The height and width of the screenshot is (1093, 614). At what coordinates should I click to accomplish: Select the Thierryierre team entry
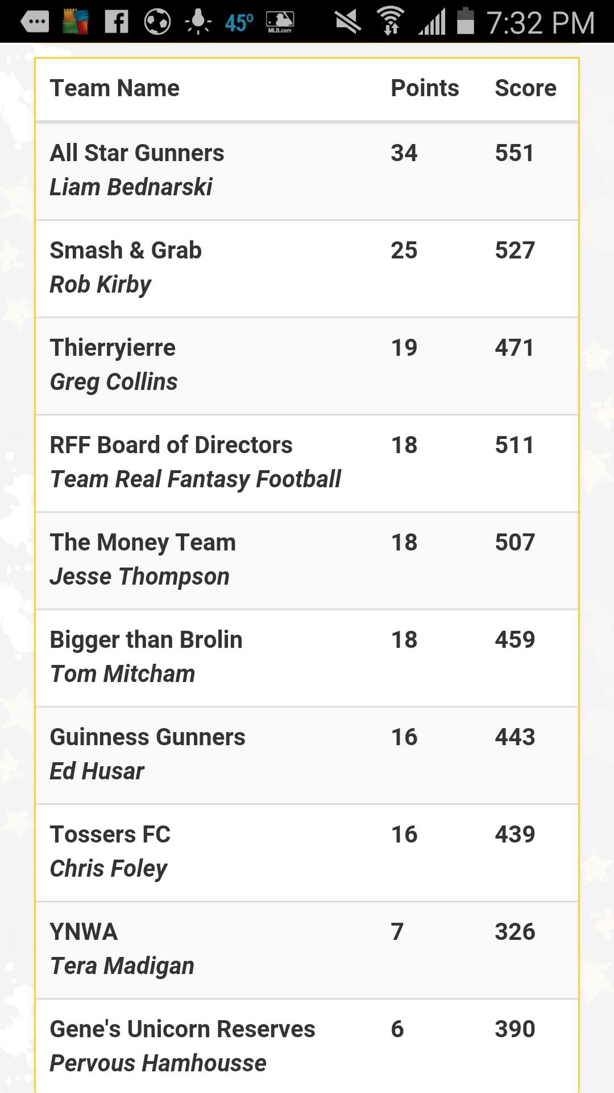click(307, 366)
